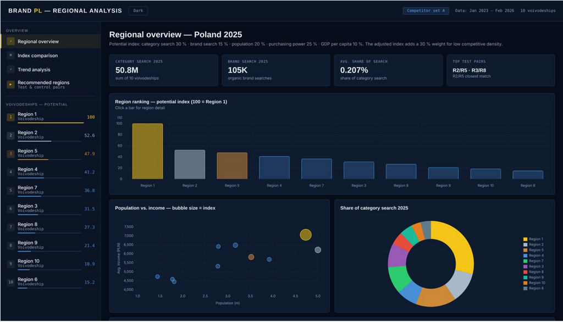Click the rank 10 badge for Region 6
The image size is (563, 322).
click(x=11, y=282)
